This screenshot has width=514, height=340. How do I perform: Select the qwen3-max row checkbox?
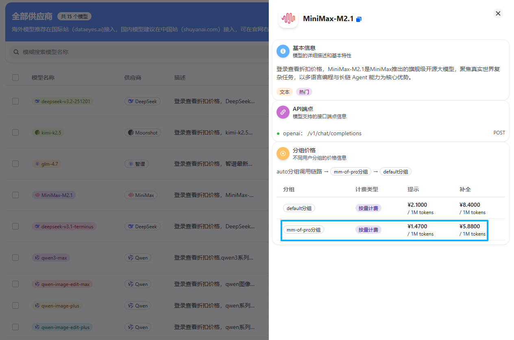15,258
